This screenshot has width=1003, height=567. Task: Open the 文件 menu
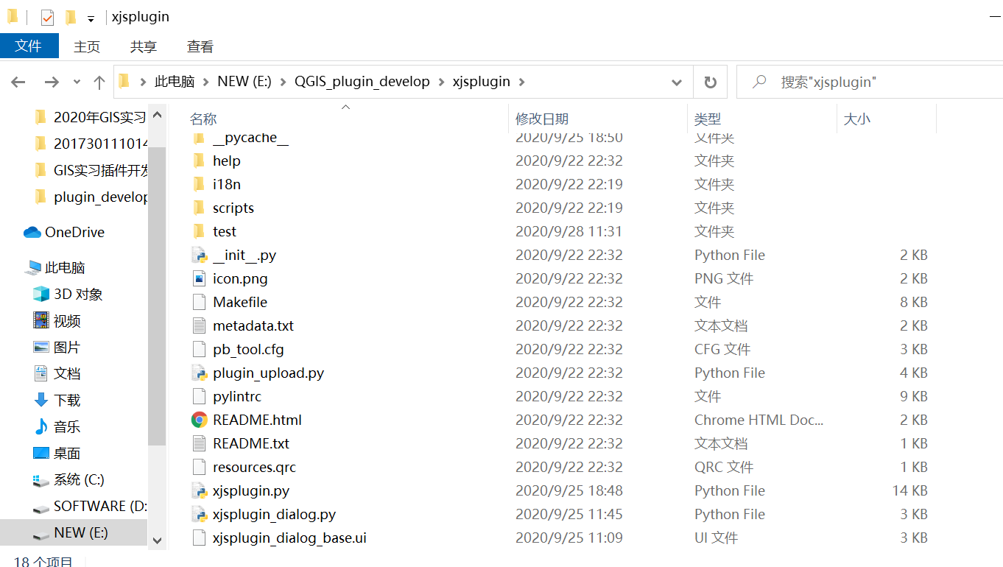(29, 46)
